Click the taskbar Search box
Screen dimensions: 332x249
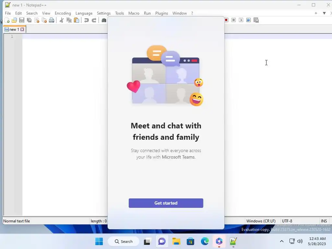tap(124, 241)
